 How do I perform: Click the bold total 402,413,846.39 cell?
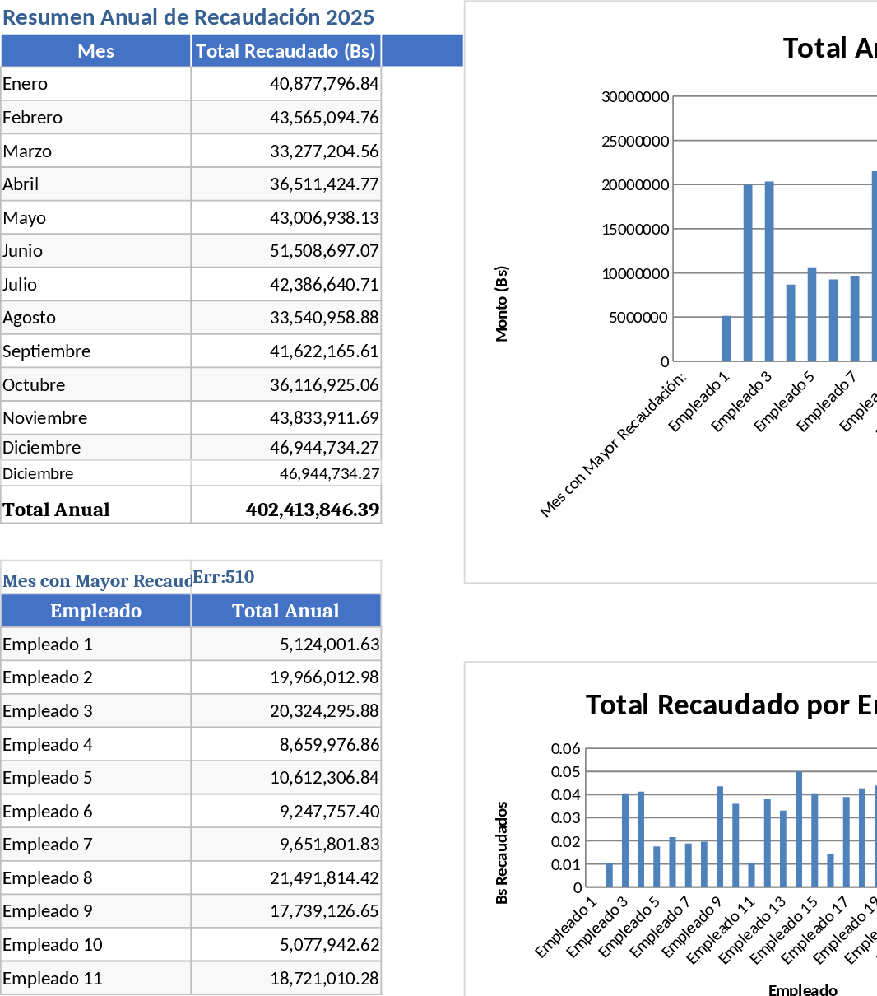click(x=312, y=510)
